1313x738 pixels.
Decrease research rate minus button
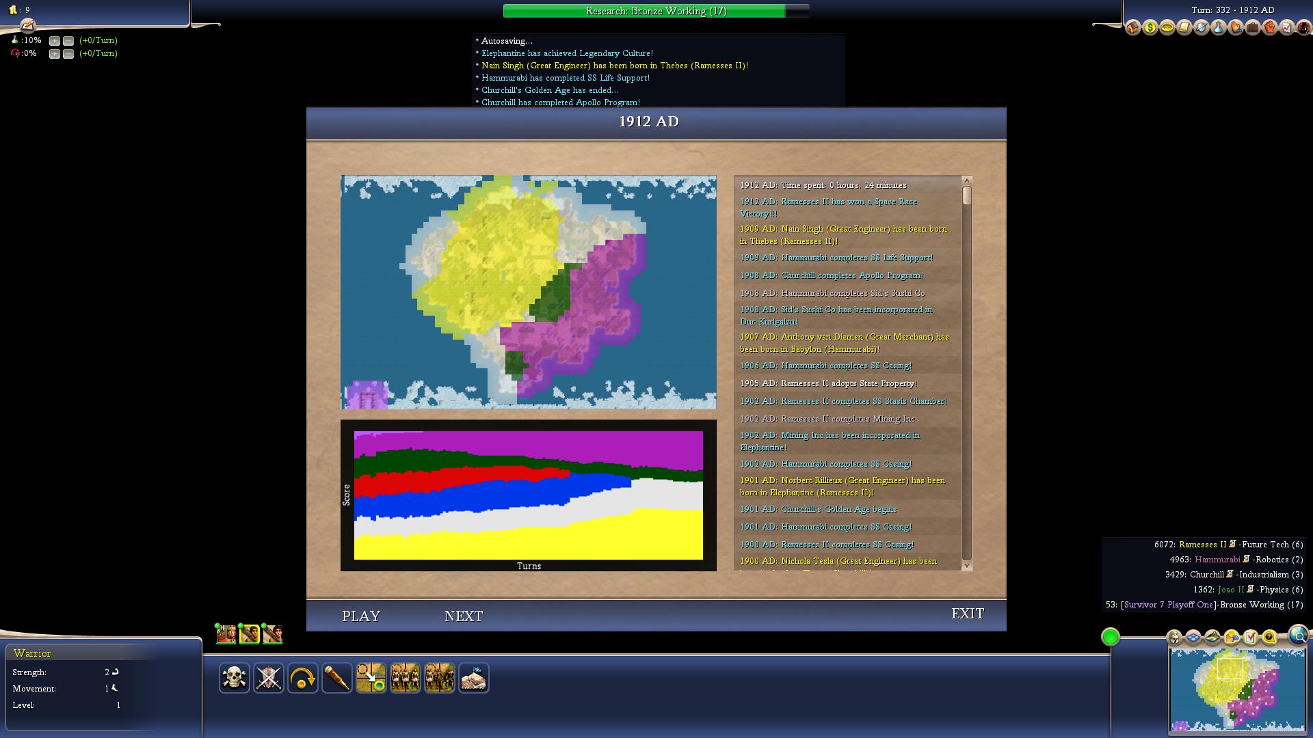(x=68, y=41)
